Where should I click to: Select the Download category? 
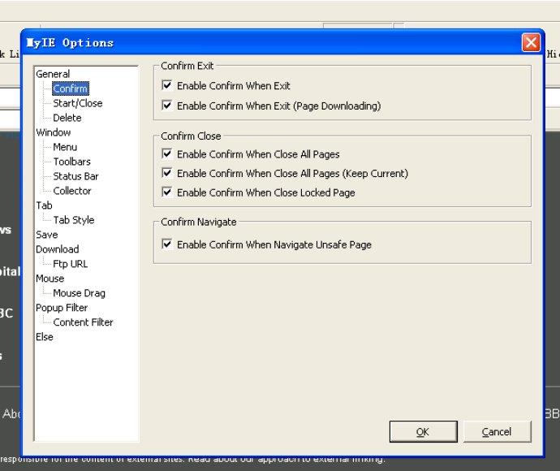pos(57,249)
